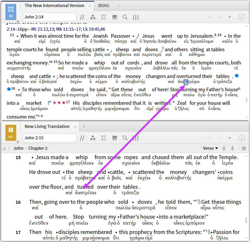Click the blue dot note marker before verse 16

click(x=9, y=89)
